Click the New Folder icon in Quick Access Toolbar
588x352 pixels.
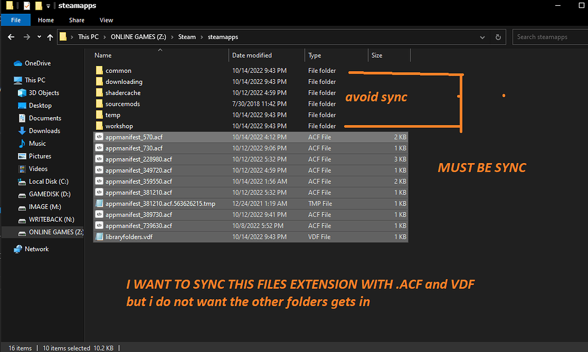tap(38, 6)
